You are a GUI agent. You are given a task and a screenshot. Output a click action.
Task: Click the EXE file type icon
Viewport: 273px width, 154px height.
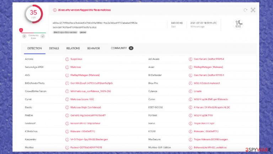(238, 24)
